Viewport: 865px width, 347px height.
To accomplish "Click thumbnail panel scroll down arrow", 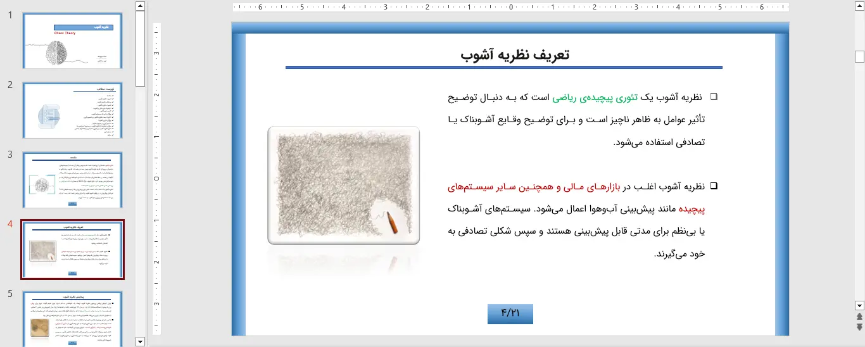I will tap(141, 341).
